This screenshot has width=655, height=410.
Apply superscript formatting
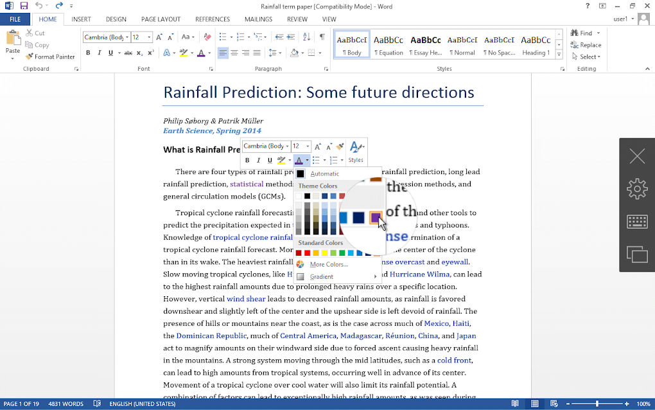[x=151, y=53]
